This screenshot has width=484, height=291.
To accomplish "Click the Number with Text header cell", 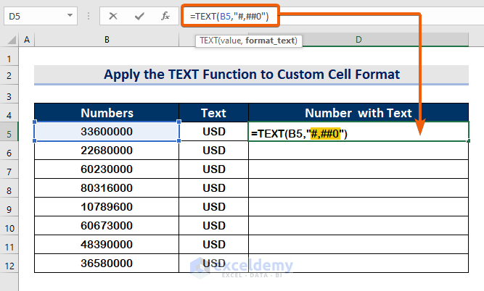I will (x=358, y=113).
